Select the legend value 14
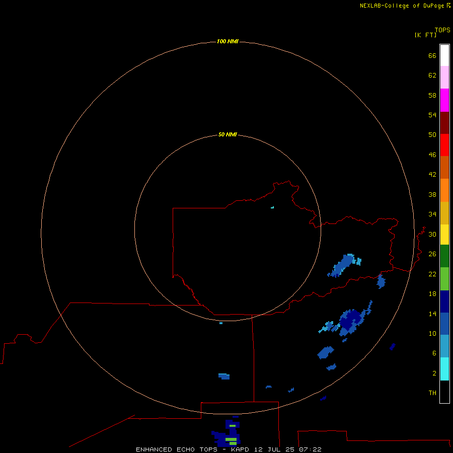This screenshot has height=453, width=453. pos(432,314)
